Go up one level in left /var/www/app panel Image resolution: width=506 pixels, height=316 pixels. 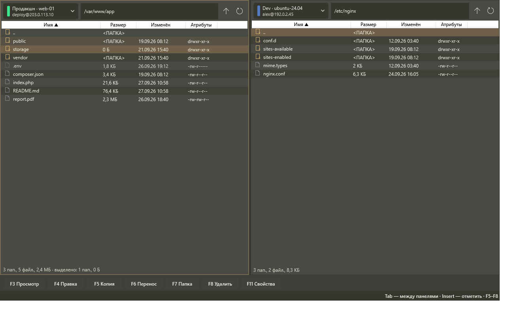click(226, 11)
